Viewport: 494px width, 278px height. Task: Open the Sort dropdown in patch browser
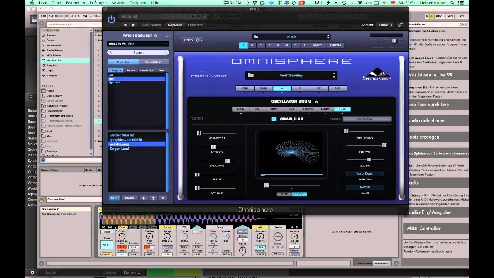pos(115,198)
